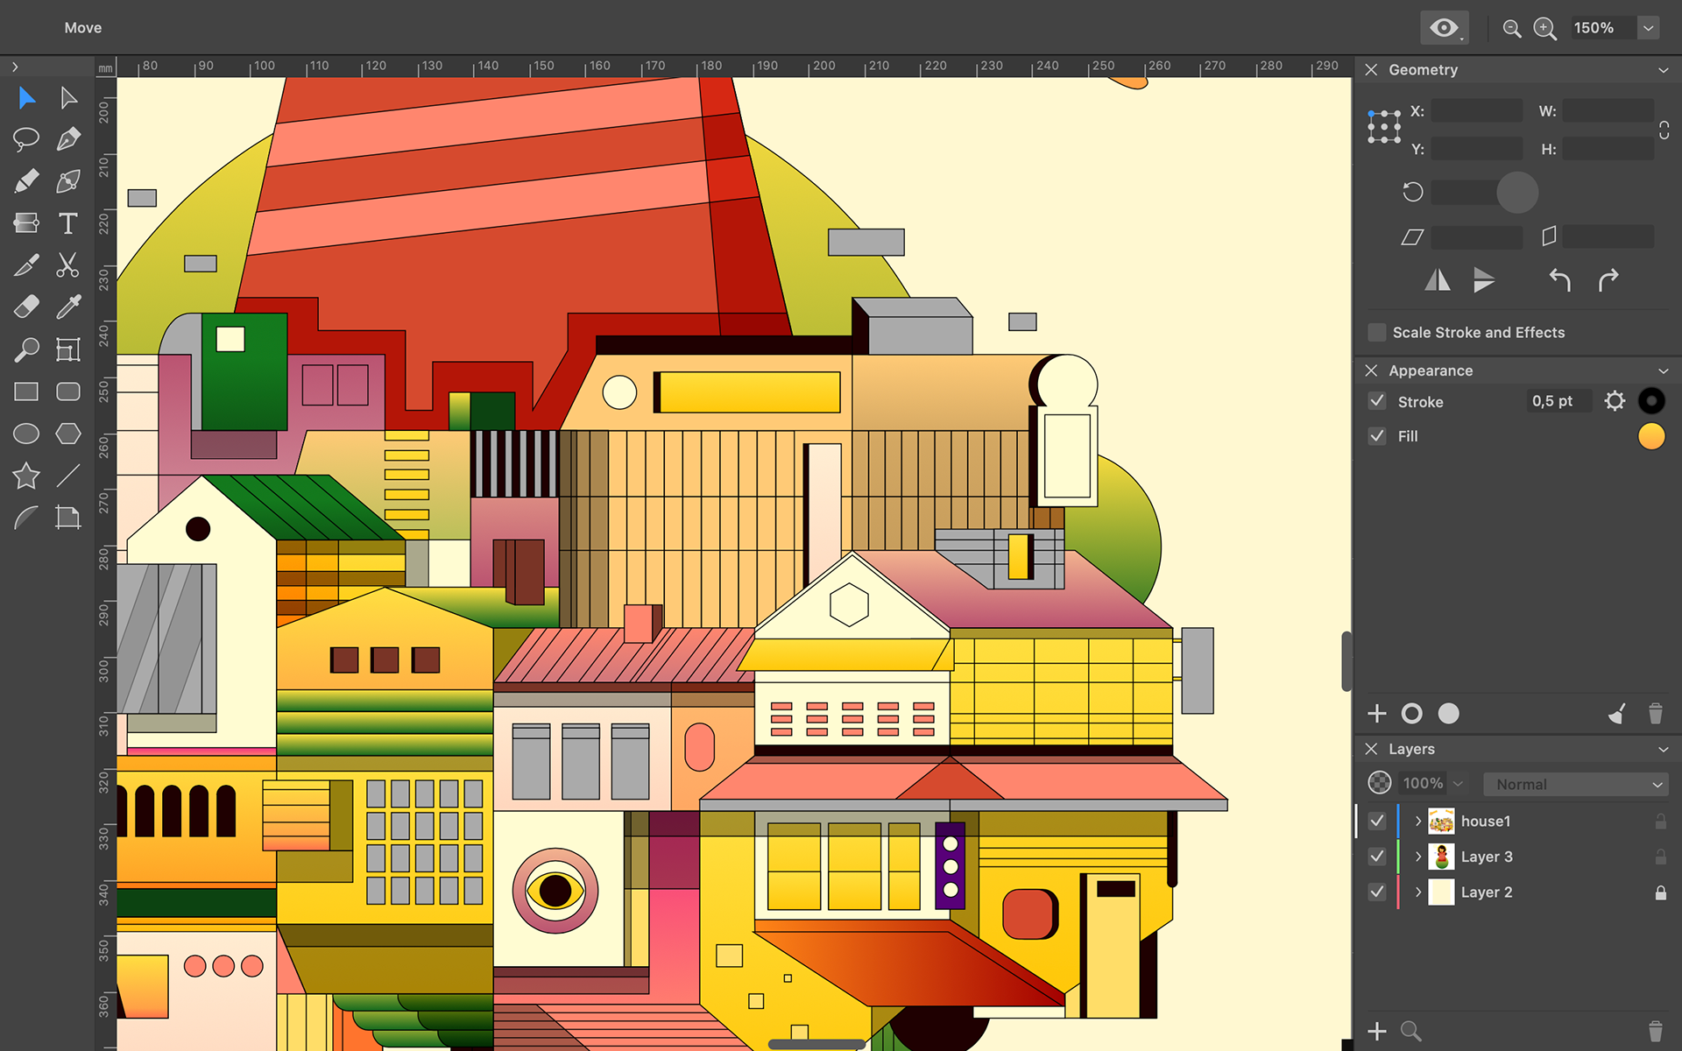
Task: Expand the left toolbar chevron
Action: click(x=15, y=67)
